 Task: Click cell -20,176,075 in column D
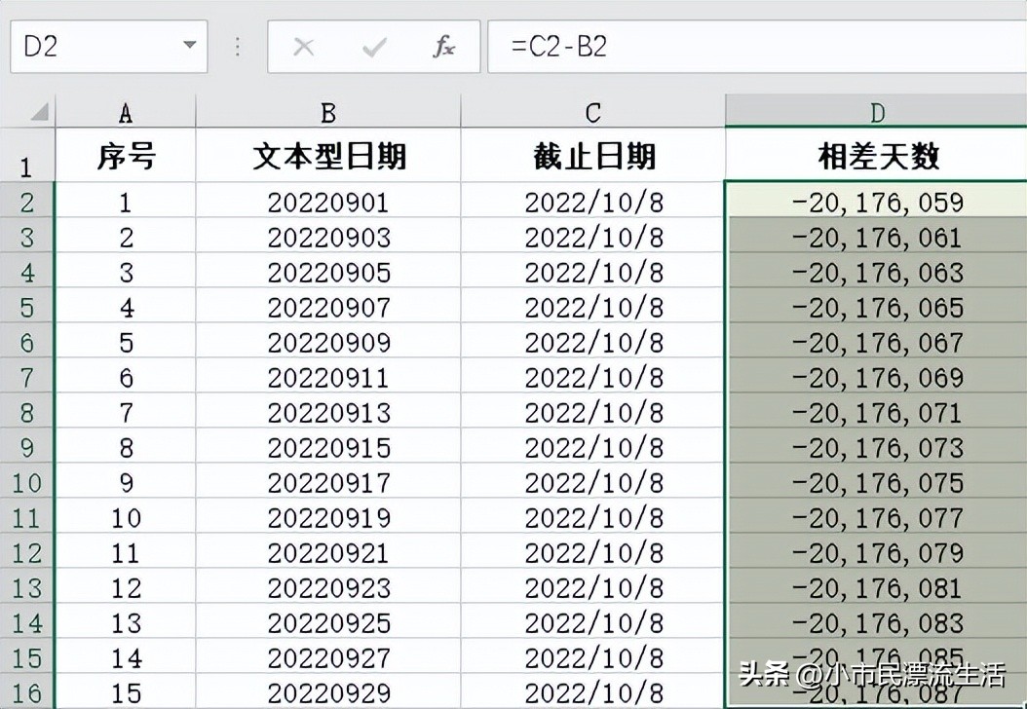876,482
